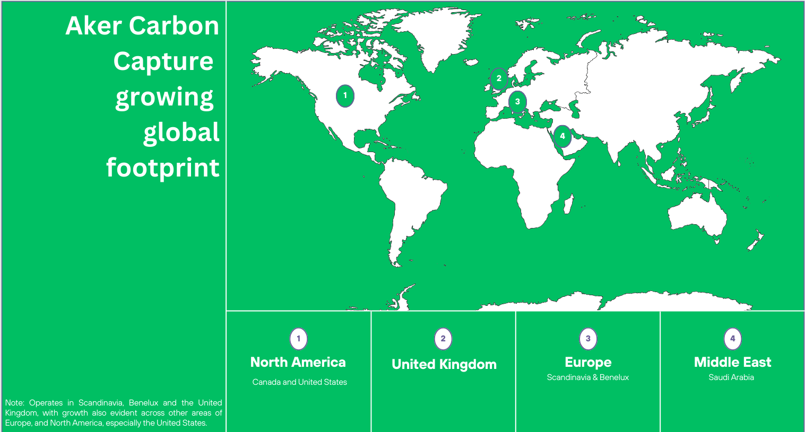Click 'Scandinavia & Benelux' caption
805x432 pixels.
588,377
